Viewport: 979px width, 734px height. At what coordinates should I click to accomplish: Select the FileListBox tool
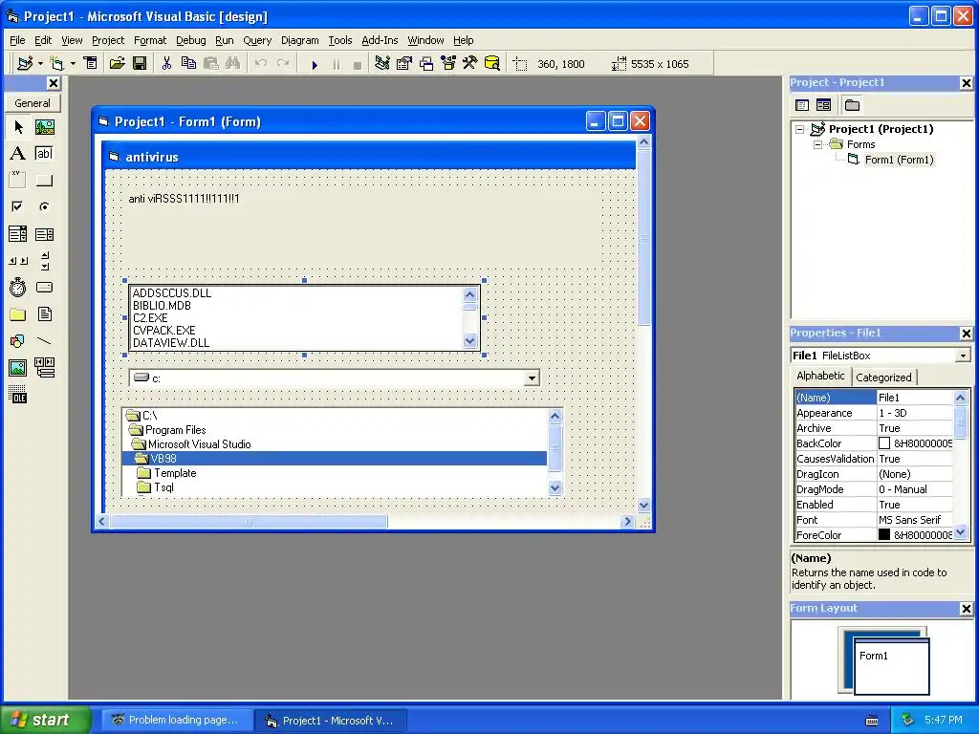[x=44, y=313]
